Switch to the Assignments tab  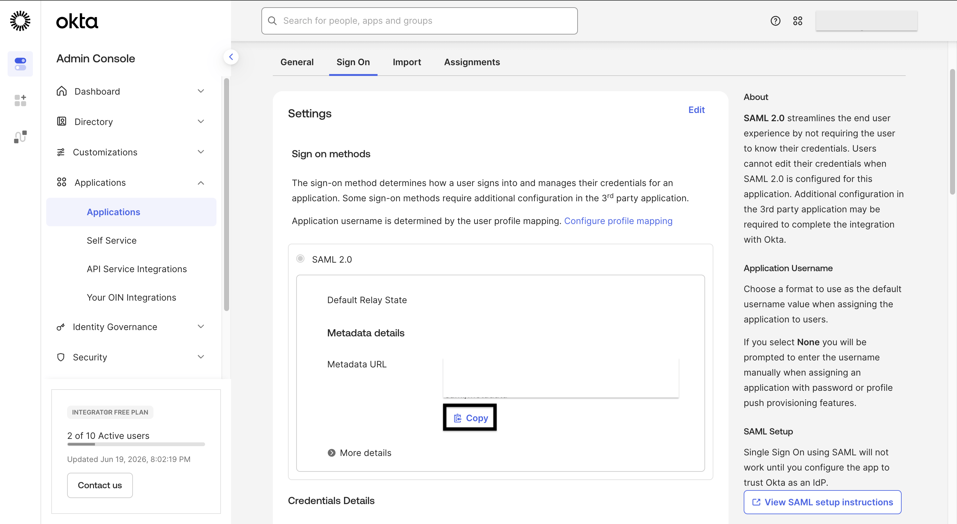(472, 62)
